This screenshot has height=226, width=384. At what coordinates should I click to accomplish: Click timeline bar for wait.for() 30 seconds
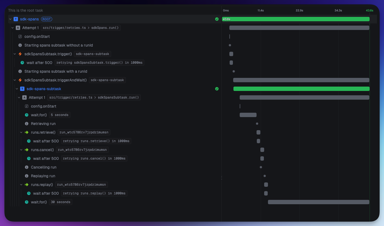319,202
